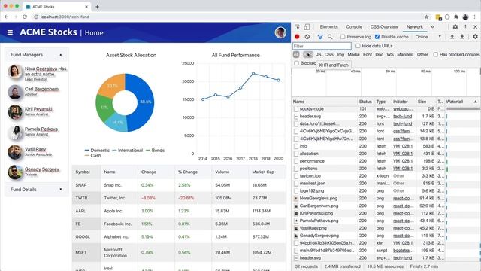Click the browser address bar URL
481x271 pixels.
coord(65,17)
